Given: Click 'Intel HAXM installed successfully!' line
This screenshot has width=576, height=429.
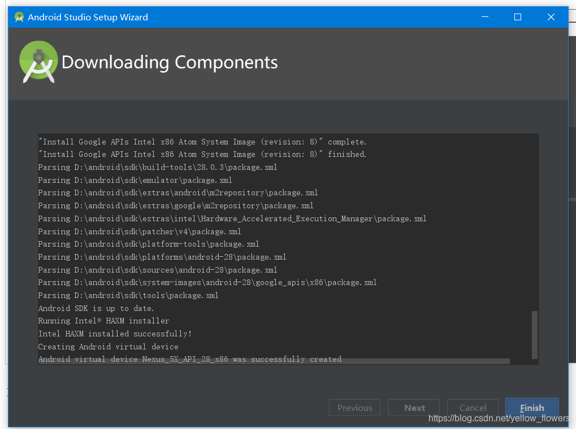Looking at the screenshot, I should pos(115,334).
